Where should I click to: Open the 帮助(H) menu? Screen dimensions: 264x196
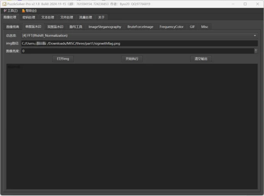tap(29, 11)
